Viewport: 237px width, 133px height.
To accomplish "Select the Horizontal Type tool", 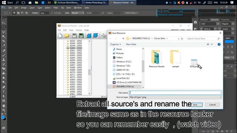I will (4, 92).
